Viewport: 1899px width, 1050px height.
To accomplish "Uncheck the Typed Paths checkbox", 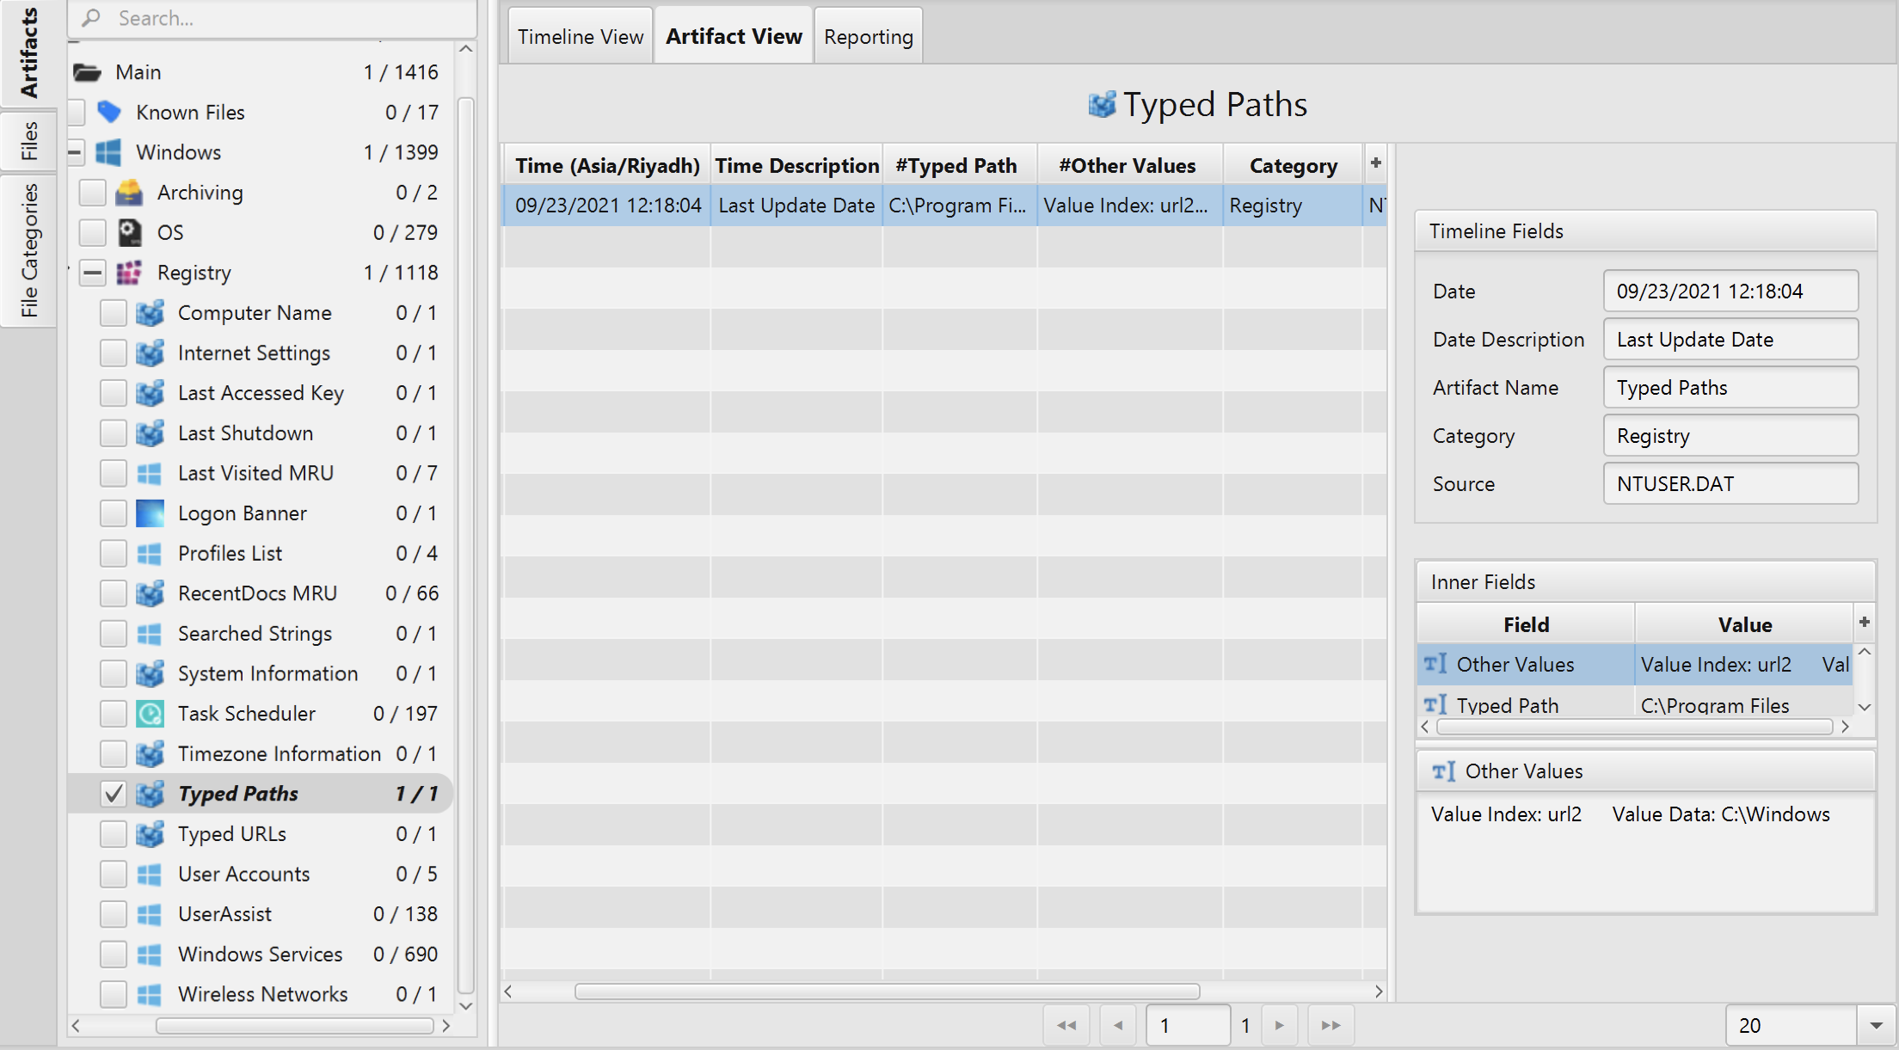I will point(113,794).
